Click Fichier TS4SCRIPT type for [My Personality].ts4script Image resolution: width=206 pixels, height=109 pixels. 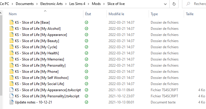[x=164, y=96]
